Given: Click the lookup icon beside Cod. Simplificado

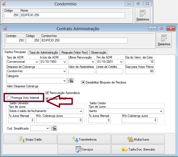Looking at the screenshot, I should 54,128.
